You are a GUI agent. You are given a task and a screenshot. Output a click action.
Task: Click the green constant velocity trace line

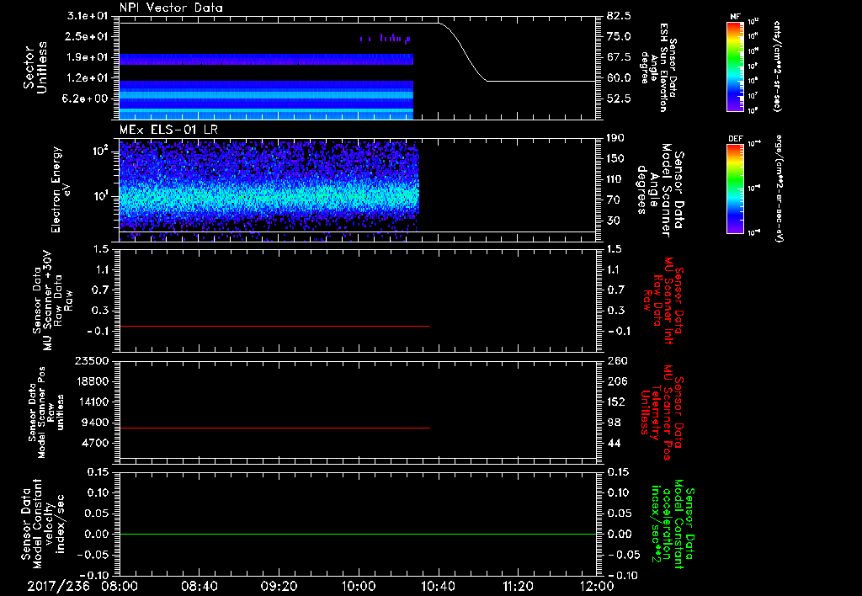pos(357,534)
